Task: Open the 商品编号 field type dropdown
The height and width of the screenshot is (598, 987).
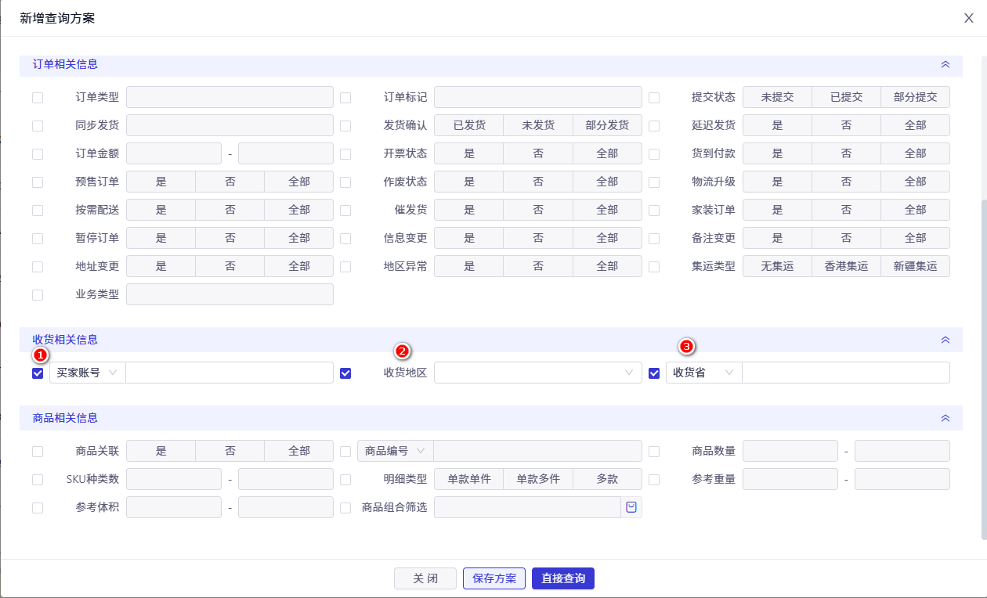Action: tap(396, 451)
